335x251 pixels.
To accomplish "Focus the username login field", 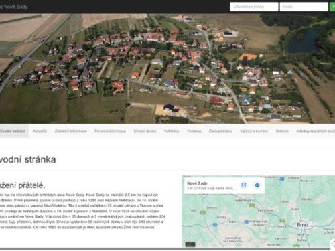I will tap(254, 7).
